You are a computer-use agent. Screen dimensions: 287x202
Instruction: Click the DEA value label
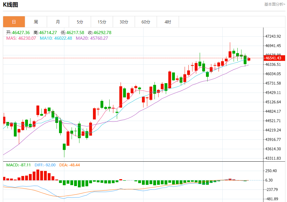69,165
